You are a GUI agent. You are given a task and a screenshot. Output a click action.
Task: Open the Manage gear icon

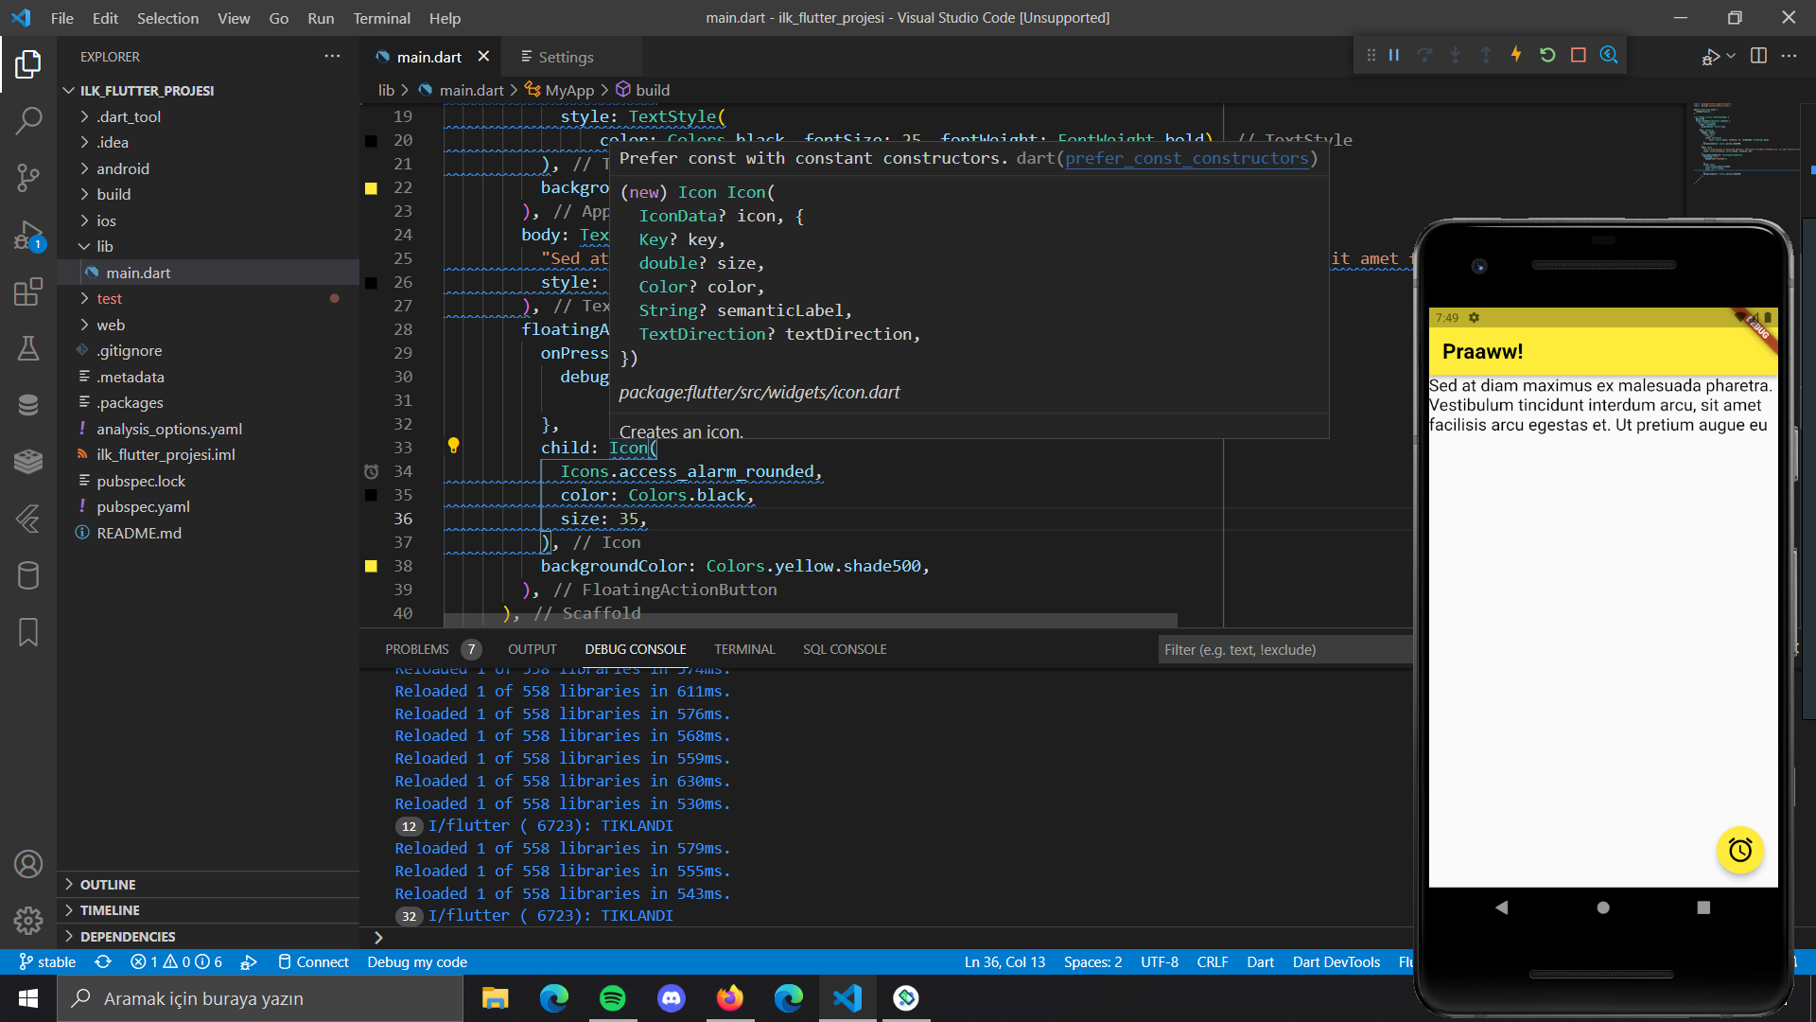(x=28, y=920)
